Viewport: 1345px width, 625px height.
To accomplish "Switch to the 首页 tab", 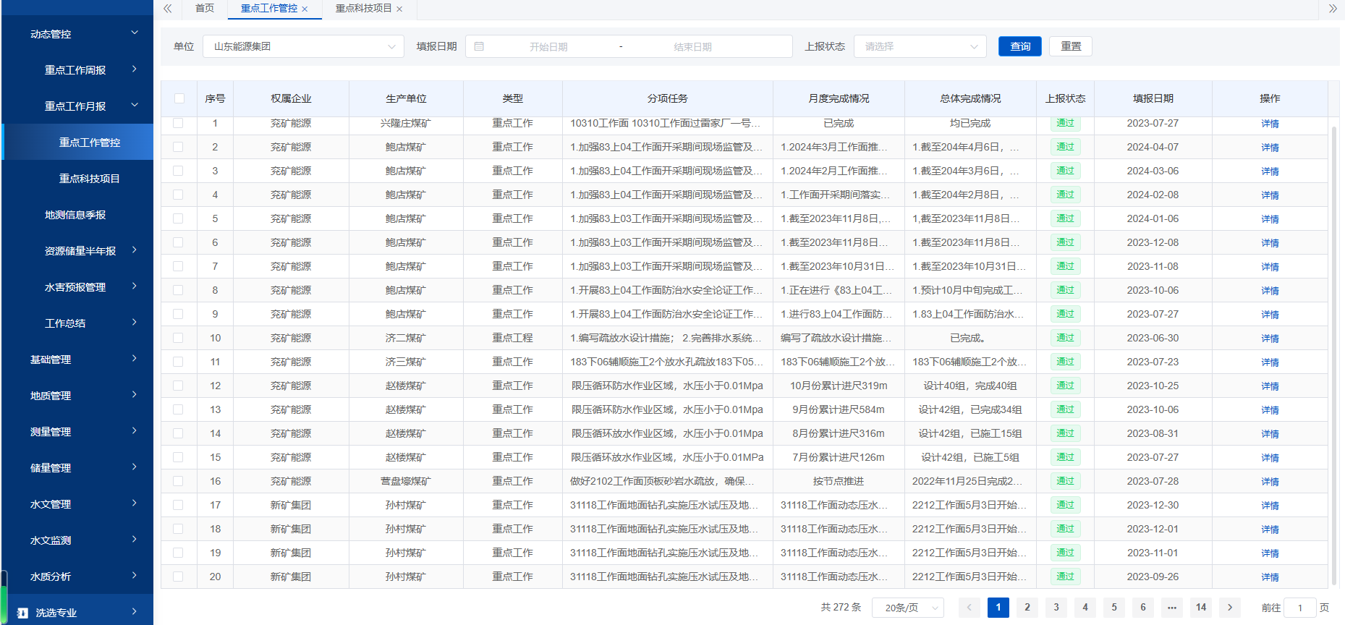I will tap(205, 9).
